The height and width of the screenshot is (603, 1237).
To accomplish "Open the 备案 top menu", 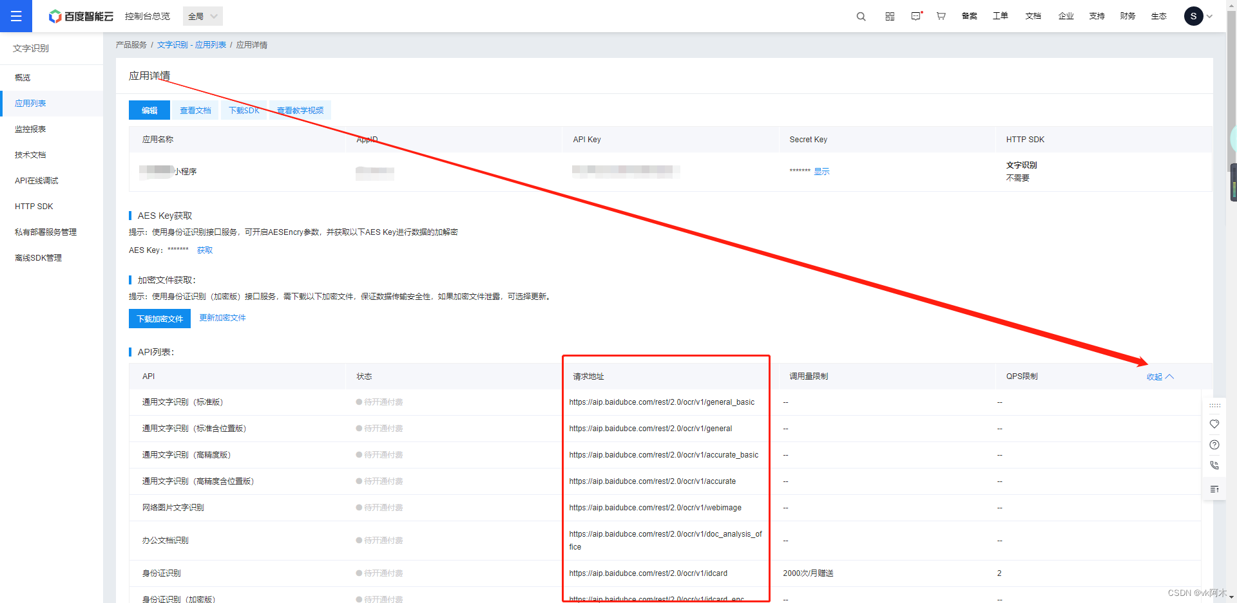I will click(x=969, y=16).
